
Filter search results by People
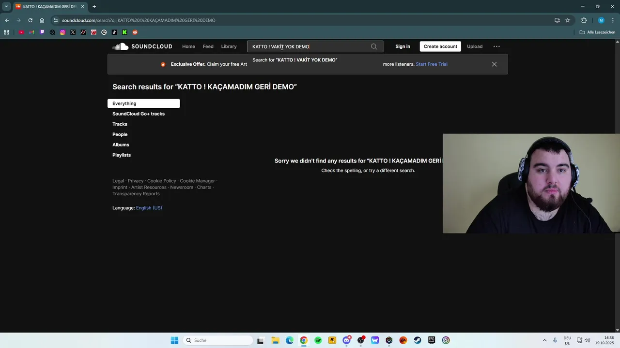tap(120, 134)
